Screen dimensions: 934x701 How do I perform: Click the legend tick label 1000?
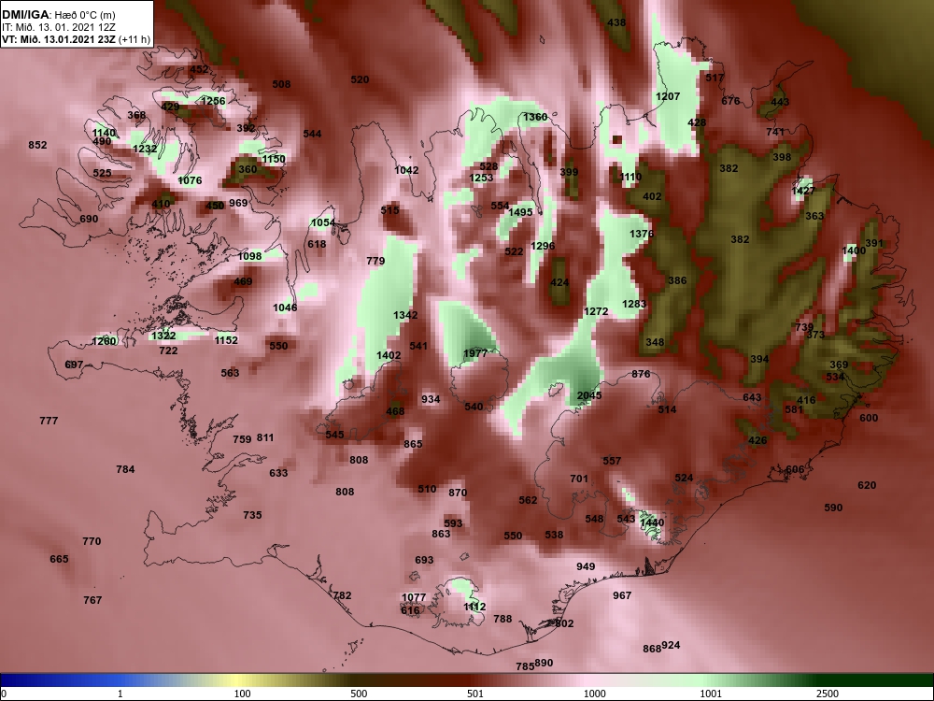point(594,694)
